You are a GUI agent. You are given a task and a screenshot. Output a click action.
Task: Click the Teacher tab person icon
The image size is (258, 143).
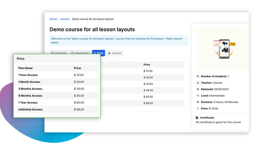coord(109,53)
